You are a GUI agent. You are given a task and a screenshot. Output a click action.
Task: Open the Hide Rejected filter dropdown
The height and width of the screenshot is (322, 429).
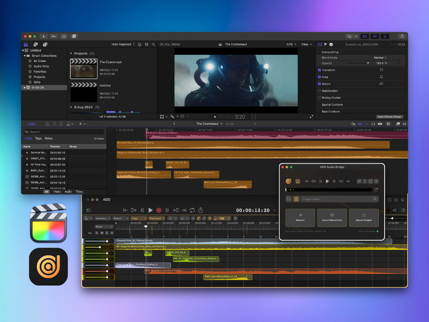123,45
